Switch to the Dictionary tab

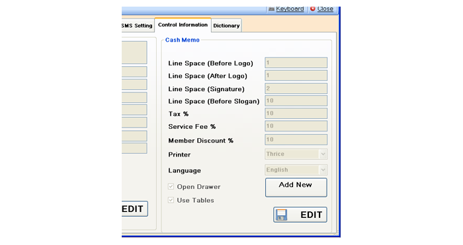(226, 26)
